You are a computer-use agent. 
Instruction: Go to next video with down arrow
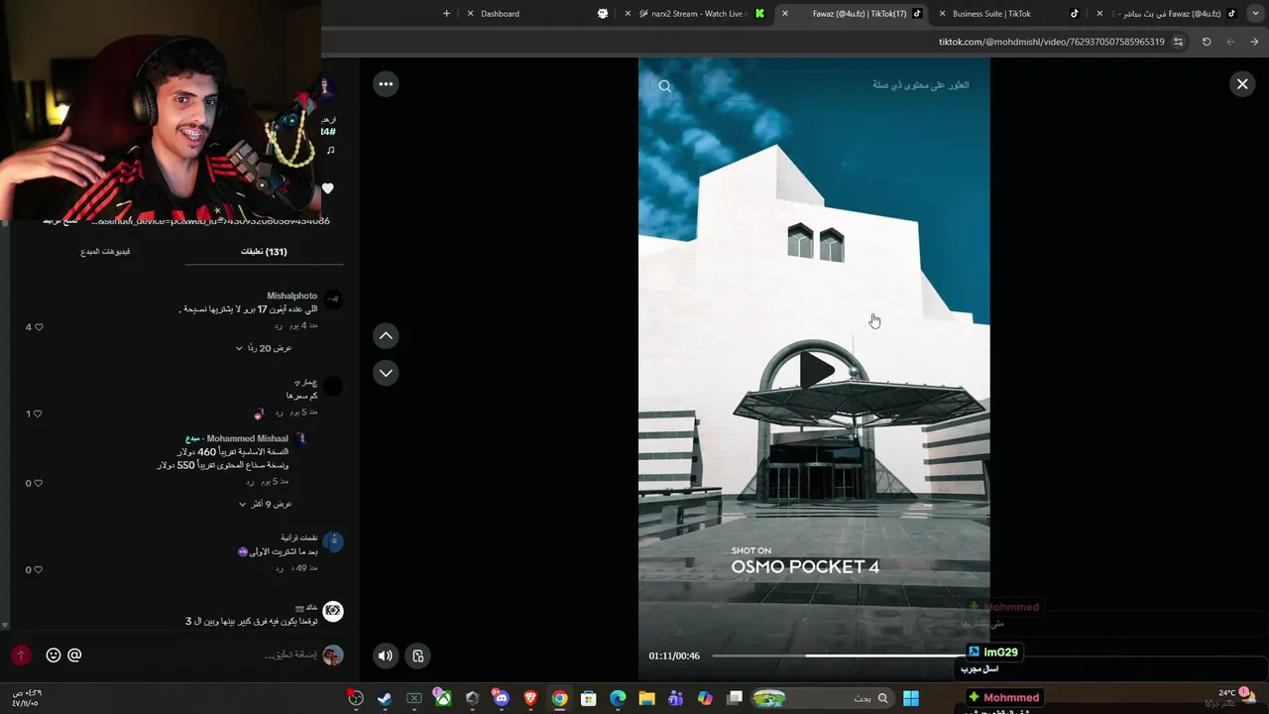[386, 373]
